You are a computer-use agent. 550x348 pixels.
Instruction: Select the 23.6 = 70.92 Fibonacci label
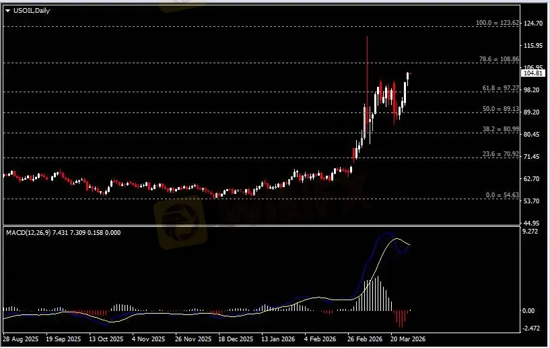pos(501,154)
